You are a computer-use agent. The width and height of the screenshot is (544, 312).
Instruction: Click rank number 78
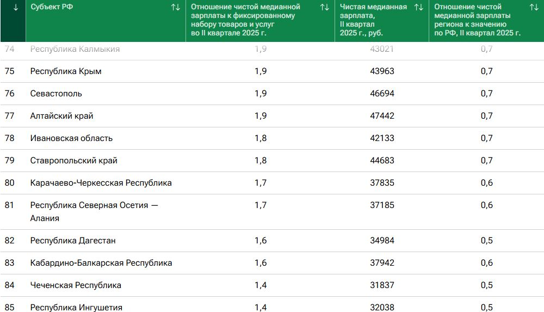[x=9, y=138]
